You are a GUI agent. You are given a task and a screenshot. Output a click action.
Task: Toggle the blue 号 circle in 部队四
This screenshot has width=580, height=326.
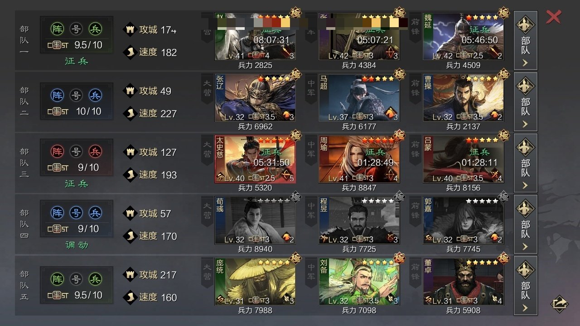76,213
